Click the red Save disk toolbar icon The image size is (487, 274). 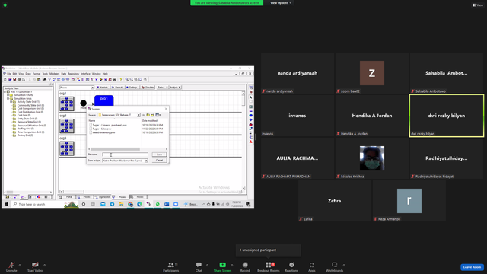coord(14,79)
